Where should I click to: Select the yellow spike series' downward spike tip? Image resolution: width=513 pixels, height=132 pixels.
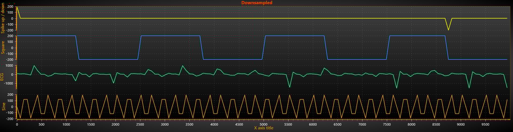tap(448, 30)
